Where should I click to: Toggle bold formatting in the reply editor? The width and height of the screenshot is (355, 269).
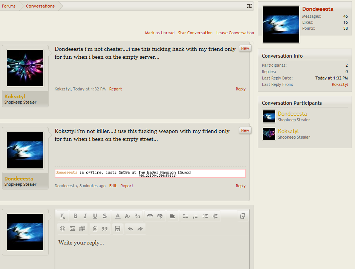point(75,216)
